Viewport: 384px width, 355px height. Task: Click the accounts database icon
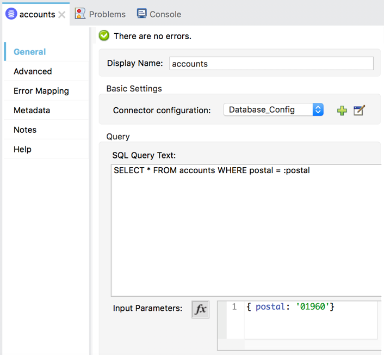tap(11, 14)
